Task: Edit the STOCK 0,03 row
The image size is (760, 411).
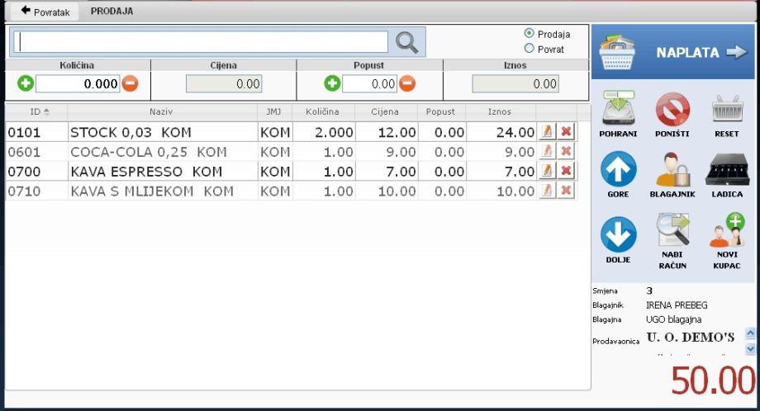Action: 547,131
